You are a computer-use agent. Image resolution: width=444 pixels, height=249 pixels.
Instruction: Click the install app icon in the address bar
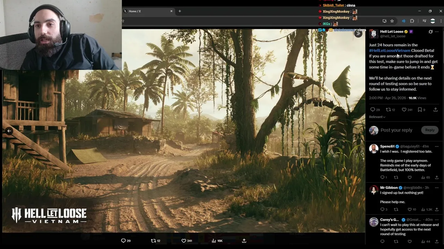click(x=384, y=21)
